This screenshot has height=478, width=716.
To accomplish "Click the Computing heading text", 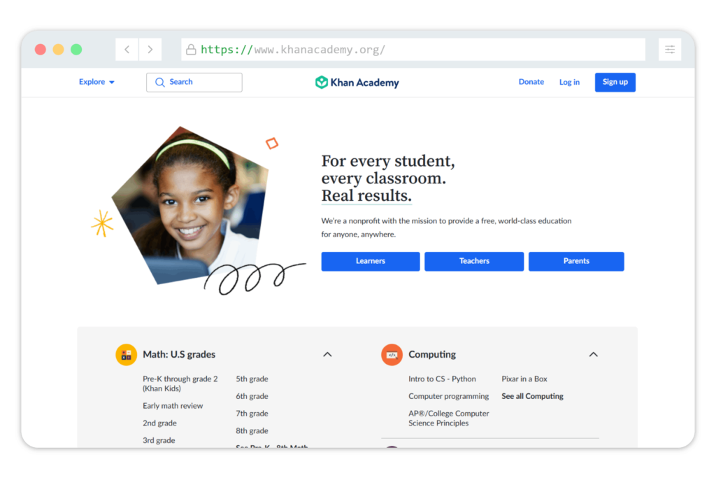I will pos(432,355).
